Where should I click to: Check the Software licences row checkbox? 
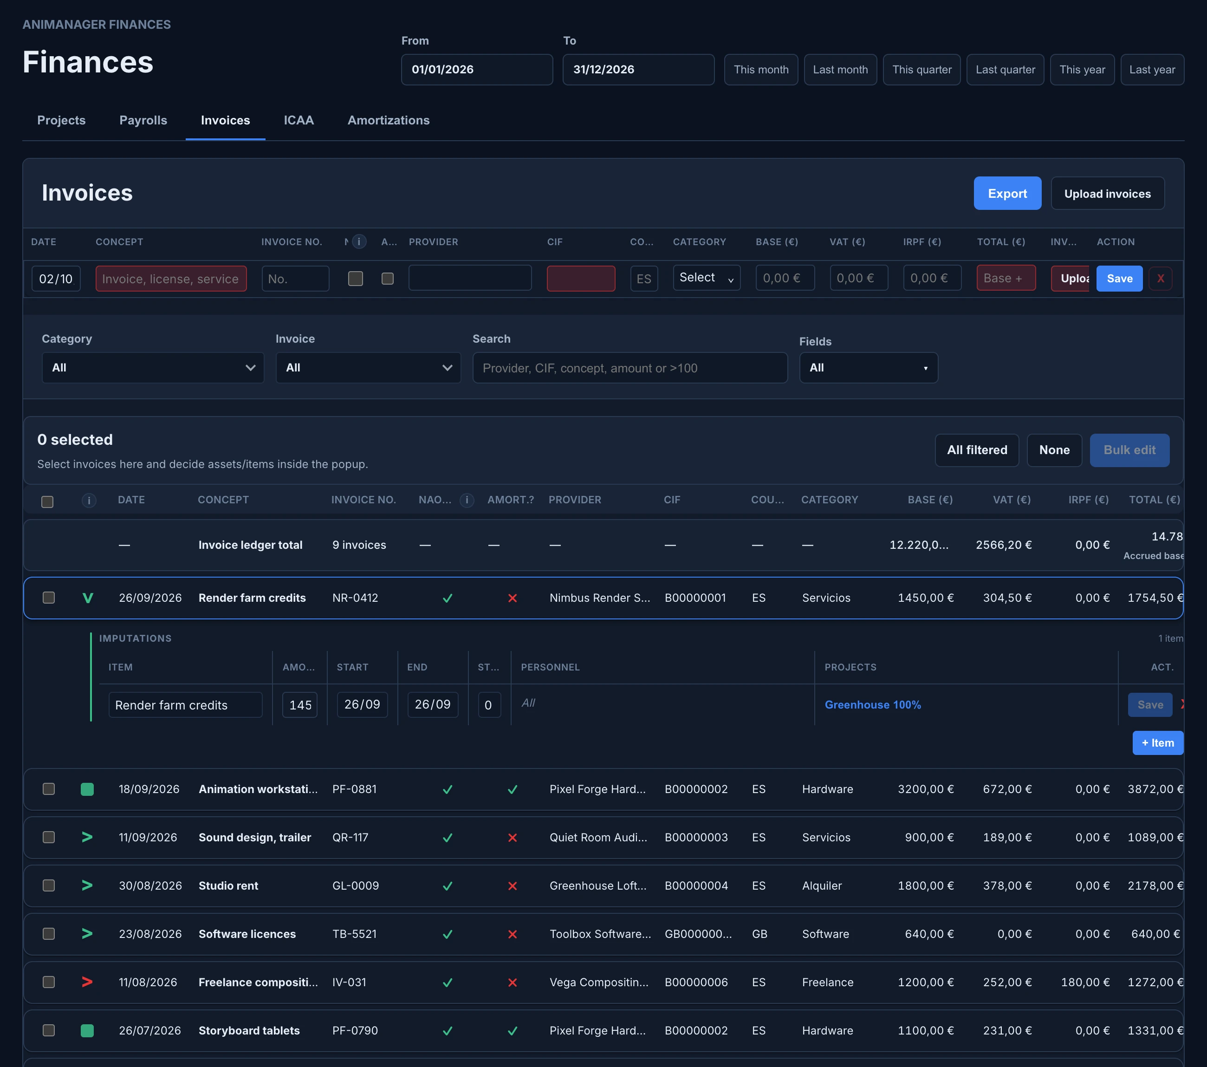tap(49, 934)
